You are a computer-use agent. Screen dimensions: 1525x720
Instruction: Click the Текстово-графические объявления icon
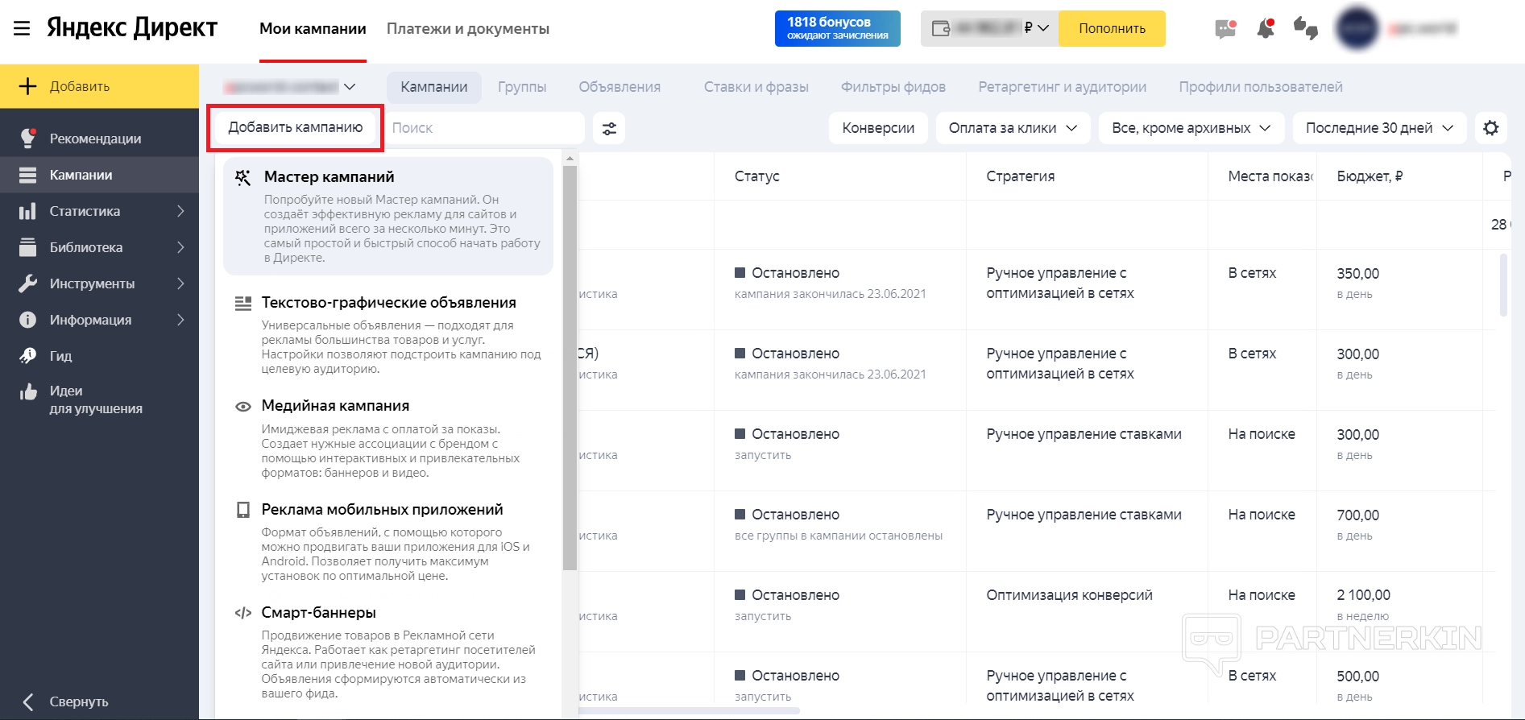242,304
